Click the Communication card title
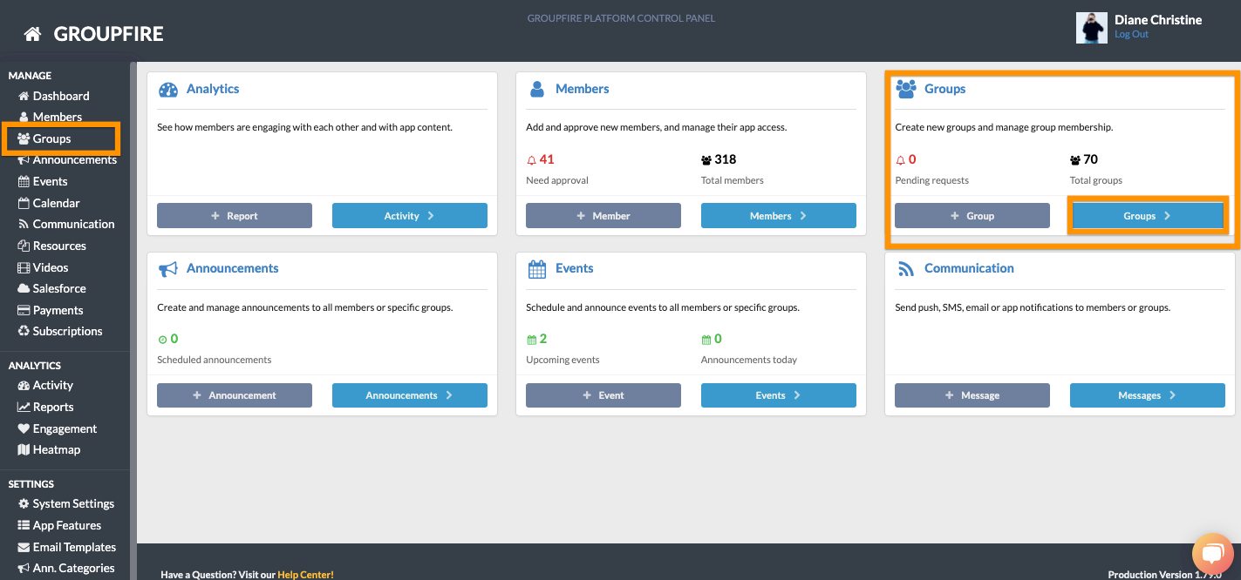Viewport: 1241px width, 580px height. click(x=969, y=268)
